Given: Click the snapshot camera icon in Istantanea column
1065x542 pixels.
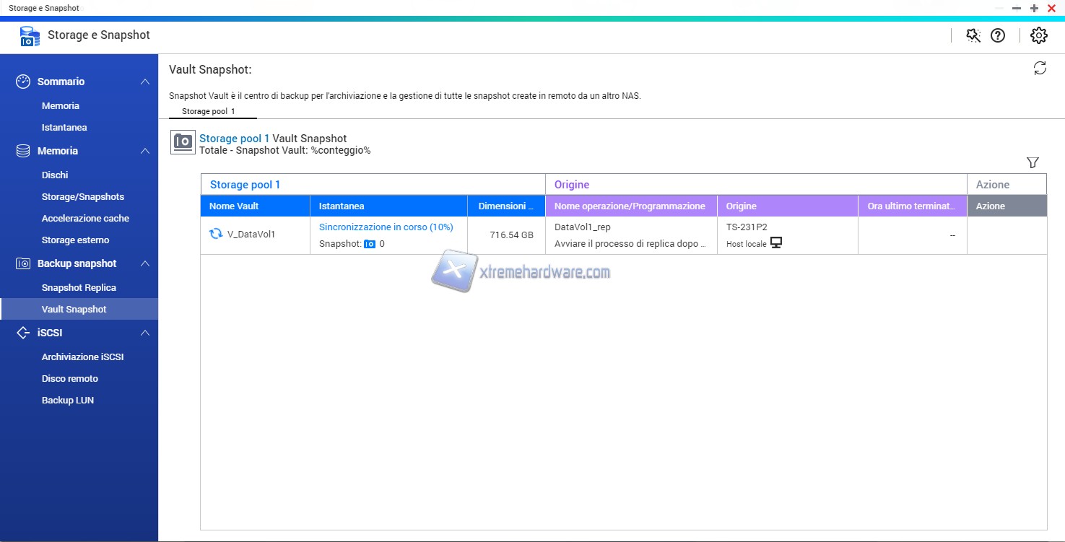Looking at the screenshot, I should coord(370,244).
